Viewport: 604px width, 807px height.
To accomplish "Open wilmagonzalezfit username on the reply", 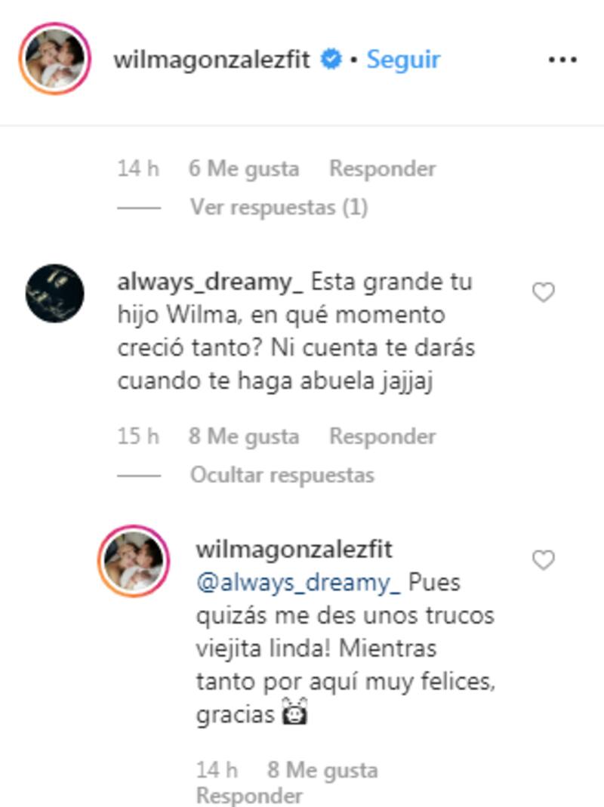I will coord(294,550).
